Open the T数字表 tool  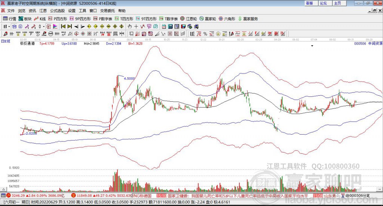(169, 19)
